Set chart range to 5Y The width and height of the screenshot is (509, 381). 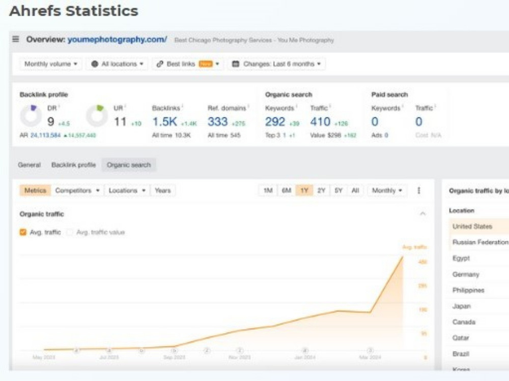point(338,190)
